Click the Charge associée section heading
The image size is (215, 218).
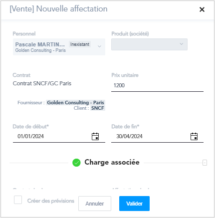click(x=112, y=162)
